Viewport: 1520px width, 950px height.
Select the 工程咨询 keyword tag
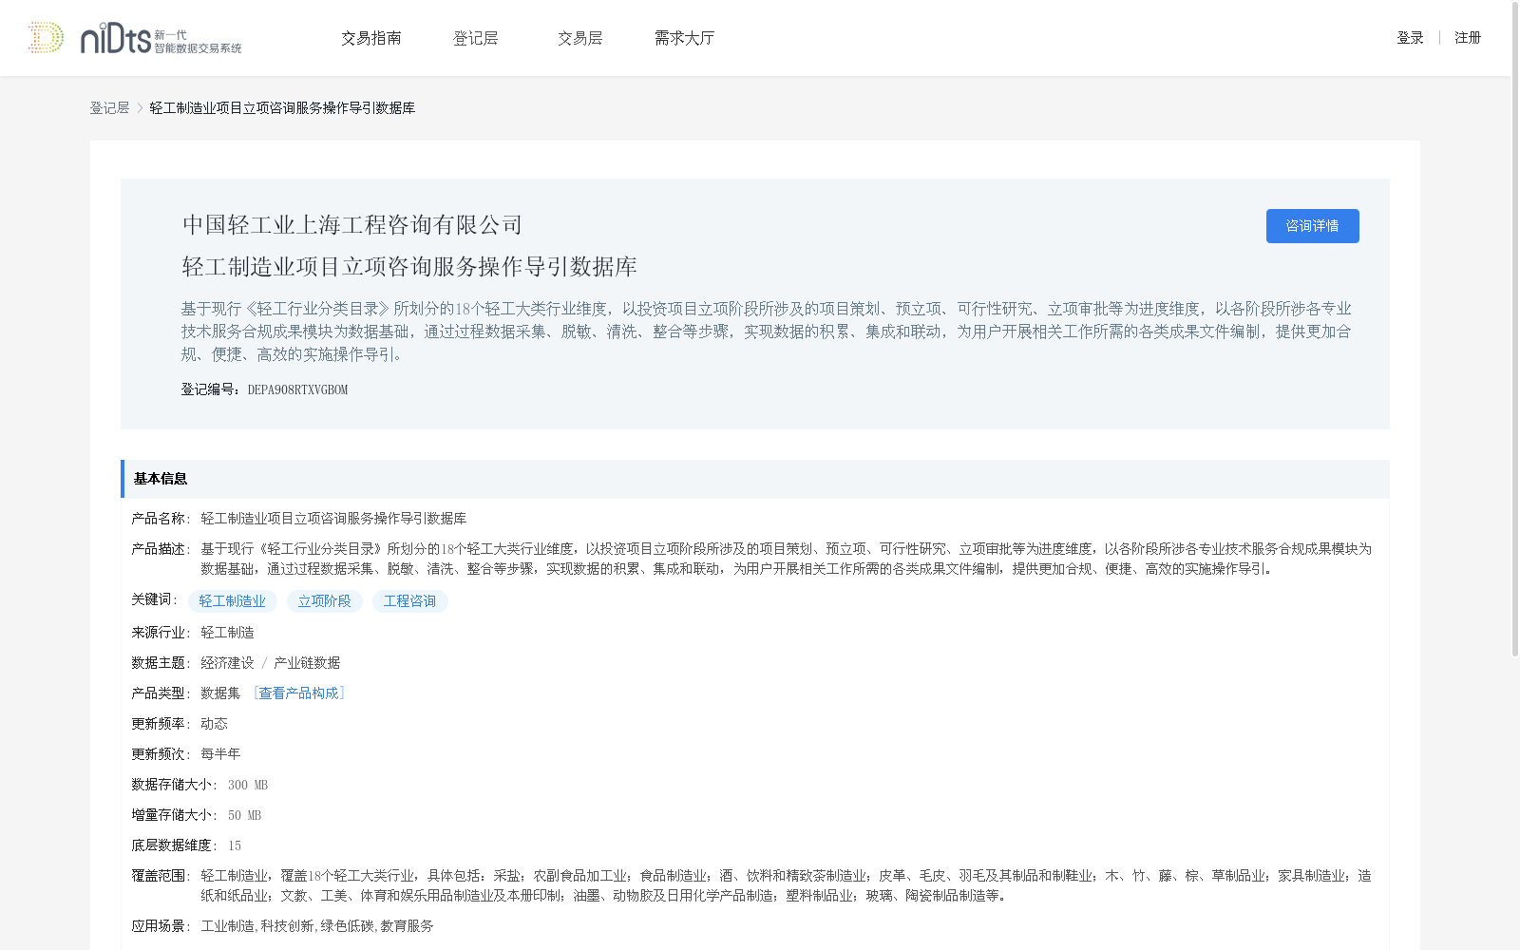click(x=409, y=601)
